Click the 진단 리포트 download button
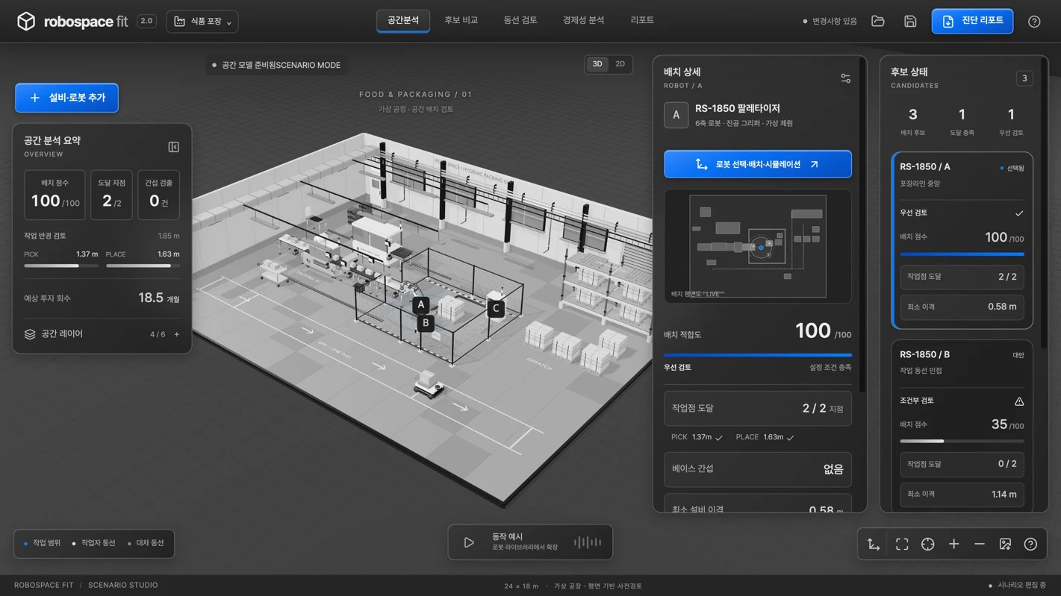 [972, 21]
